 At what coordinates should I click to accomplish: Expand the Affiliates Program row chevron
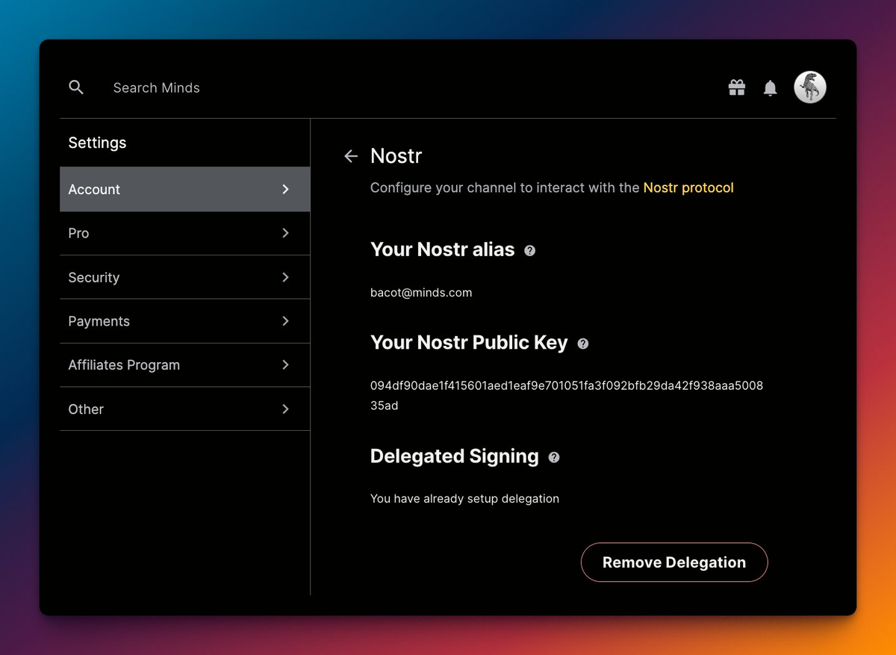click(285, 365)
